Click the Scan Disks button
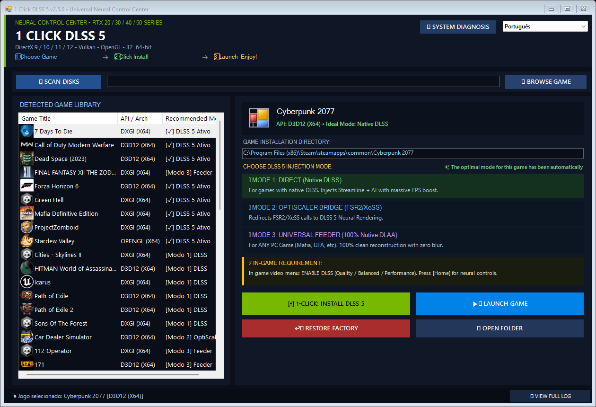The width and height of the screenshot is (596, 407). pos(59,82)
